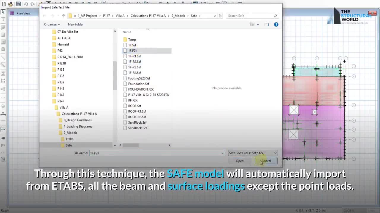Click the Save floppy icon in SAFE toolbar
This screenshot has height=213, width=380.
(x=18, y=4)
